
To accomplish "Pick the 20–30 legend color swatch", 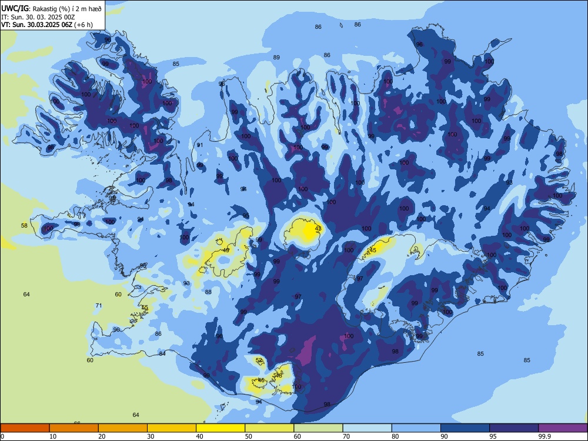I will [123, 428].
